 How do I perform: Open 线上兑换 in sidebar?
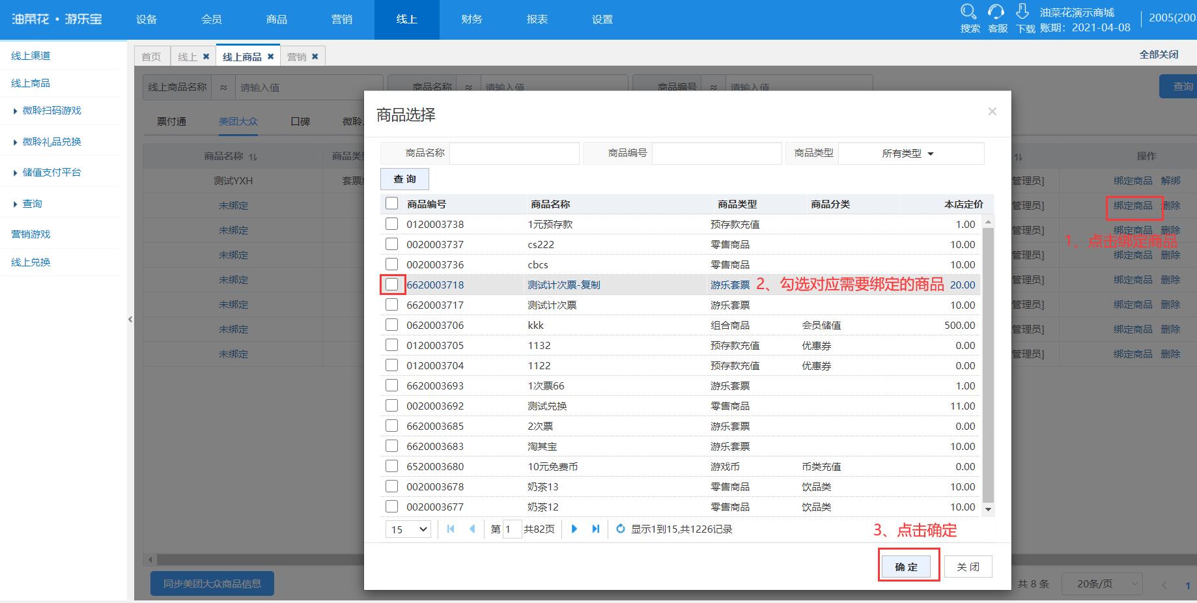click(31, 262)
